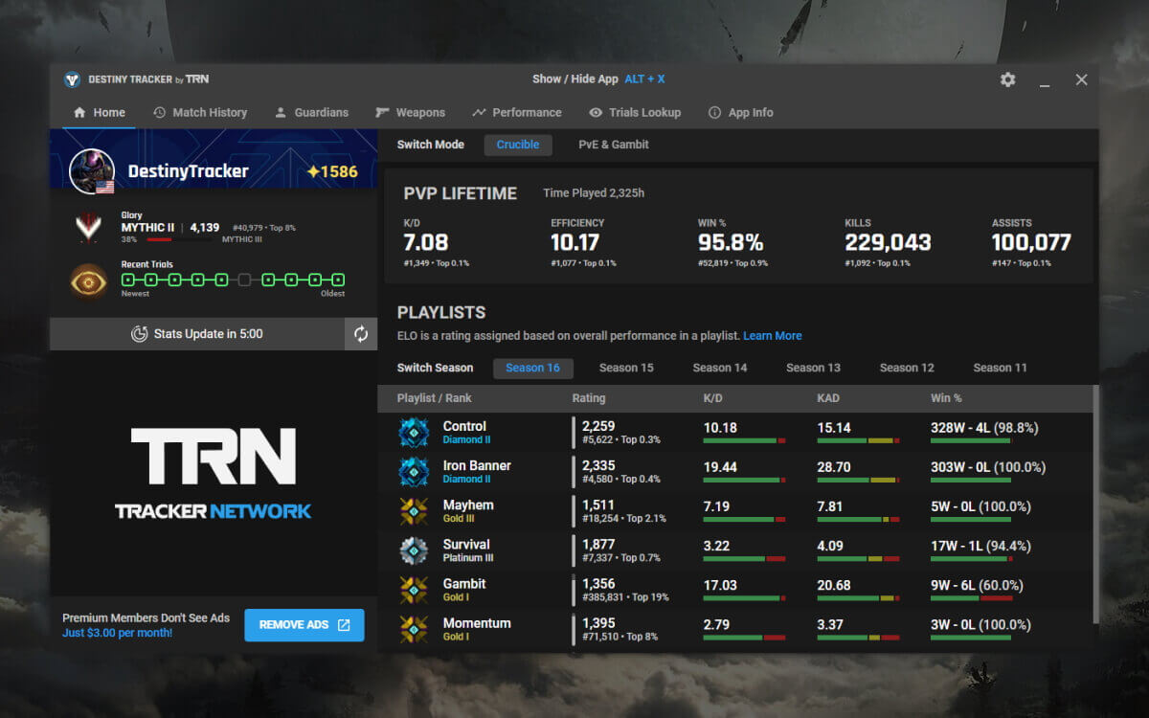Click the Win % value 95.8%

731,243
